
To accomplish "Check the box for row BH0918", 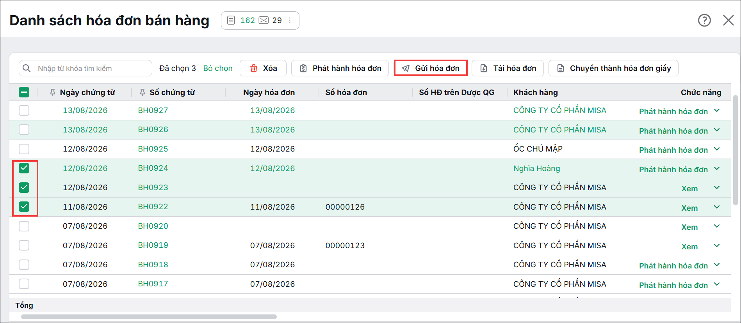I will click(24, 265).
